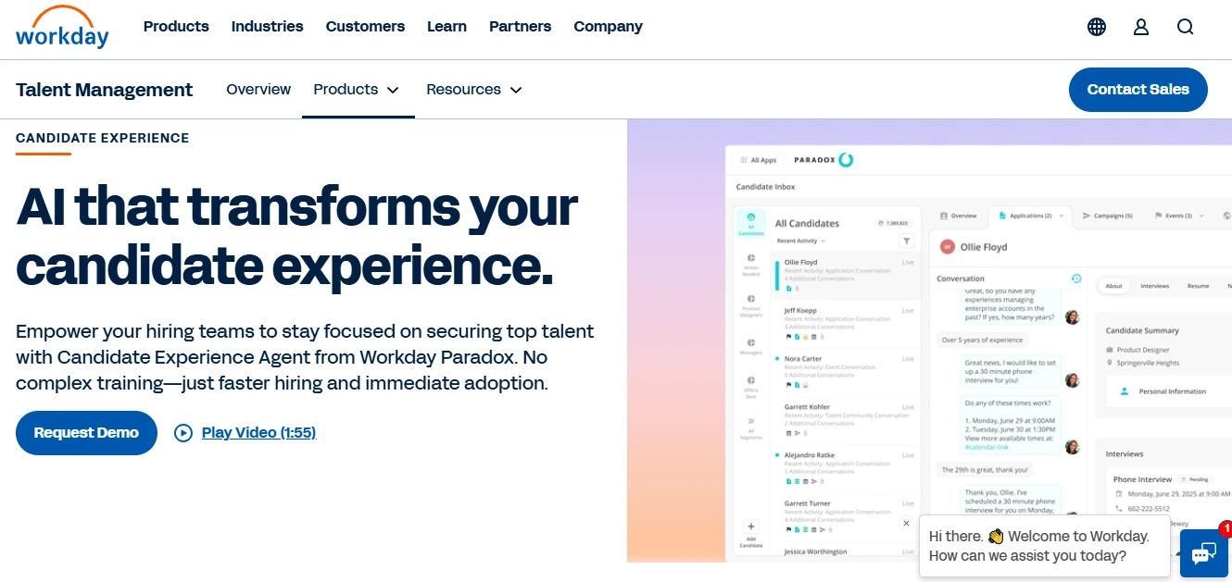Image resolution: width=1232 pixels, height=582 pixels.
Task: Click the play circle icon beside Play Video
Action: [183, 432]
